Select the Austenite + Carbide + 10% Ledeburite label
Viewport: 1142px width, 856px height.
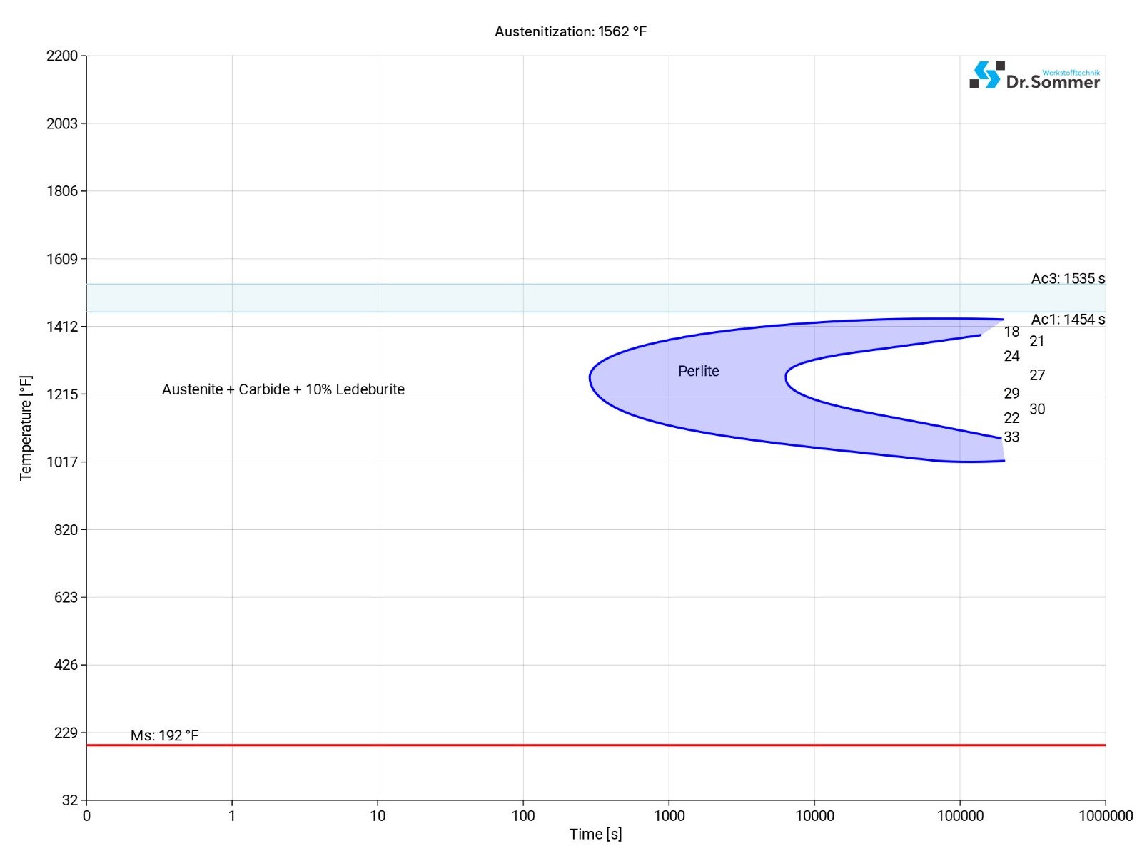point(283,389)
